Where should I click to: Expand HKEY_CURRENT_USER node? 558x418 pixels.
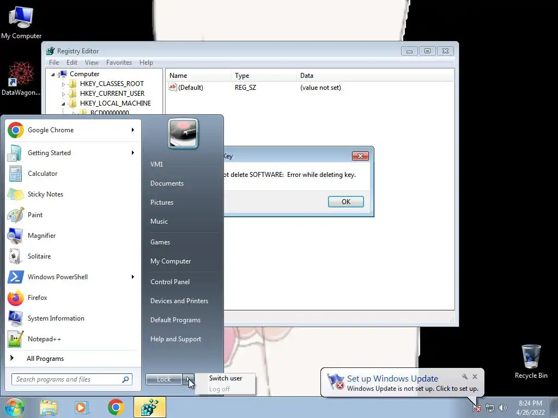[63, 94]
